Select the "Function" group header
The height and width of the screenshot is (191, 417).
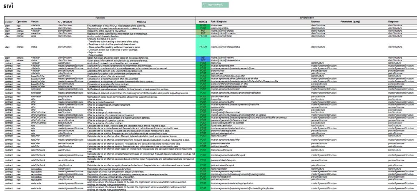click(x=100, y=18)
